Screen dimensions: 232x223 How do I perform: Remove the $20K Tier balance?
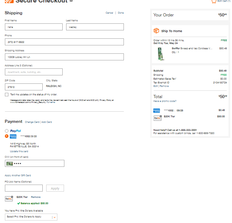[36, 197]
